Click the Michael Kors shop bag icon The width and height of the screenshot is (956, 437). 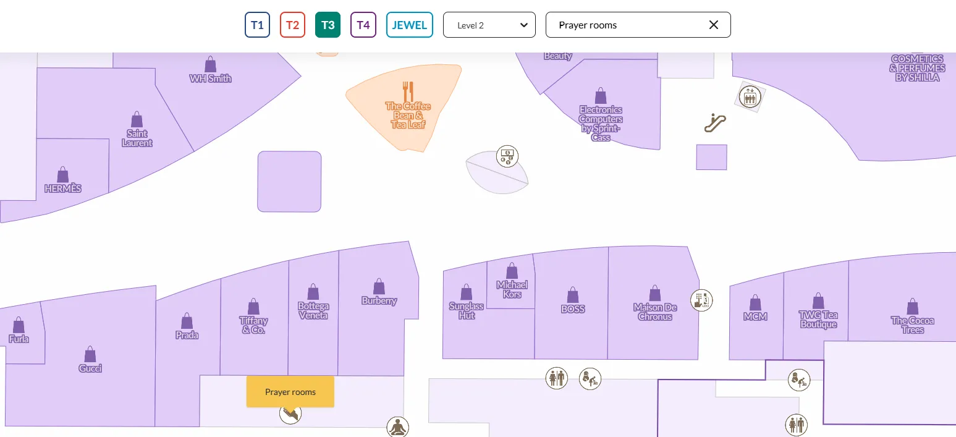click(512, 271)
